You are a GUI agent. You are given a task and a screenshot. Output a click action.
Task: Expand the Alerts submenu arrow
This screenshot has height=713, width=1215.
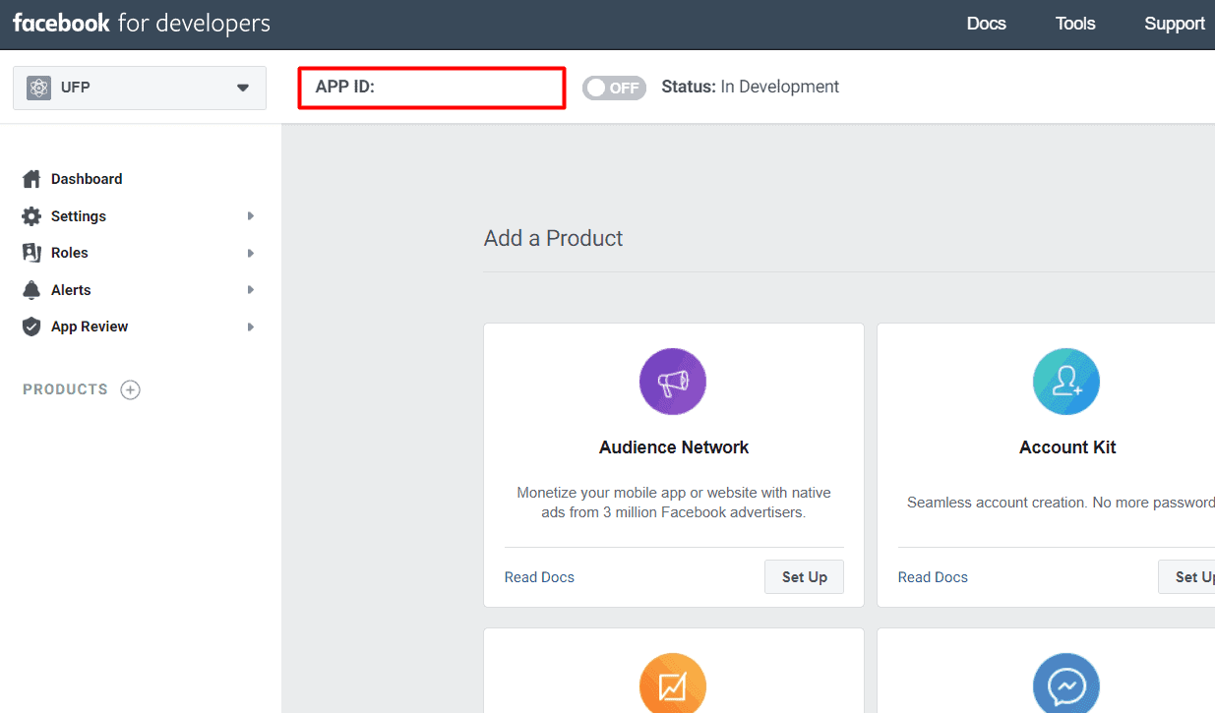(x=251, y=290)
